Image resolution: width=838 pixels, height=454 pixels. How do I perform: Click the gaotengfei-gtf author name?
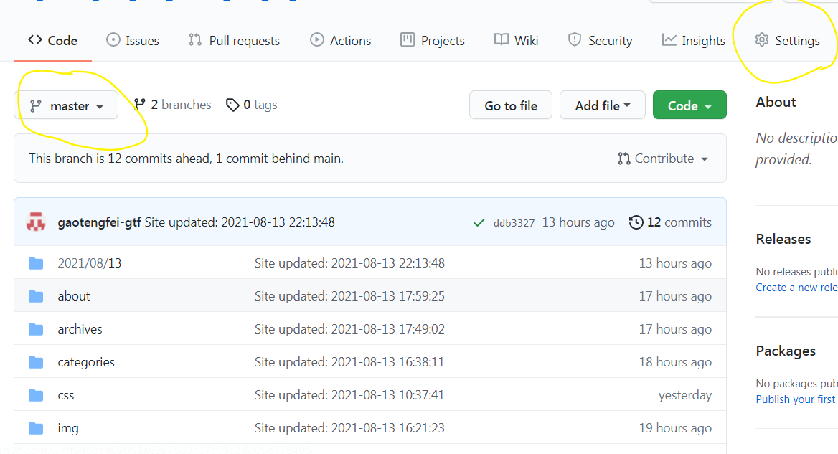(100, 222)
